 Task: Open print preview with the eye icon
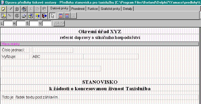(24, 9)
